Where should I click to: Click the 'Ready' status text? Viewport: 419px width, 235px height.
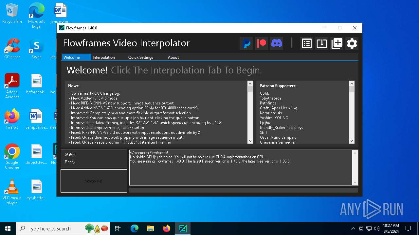pyautogui.click(x=70, y=162)
